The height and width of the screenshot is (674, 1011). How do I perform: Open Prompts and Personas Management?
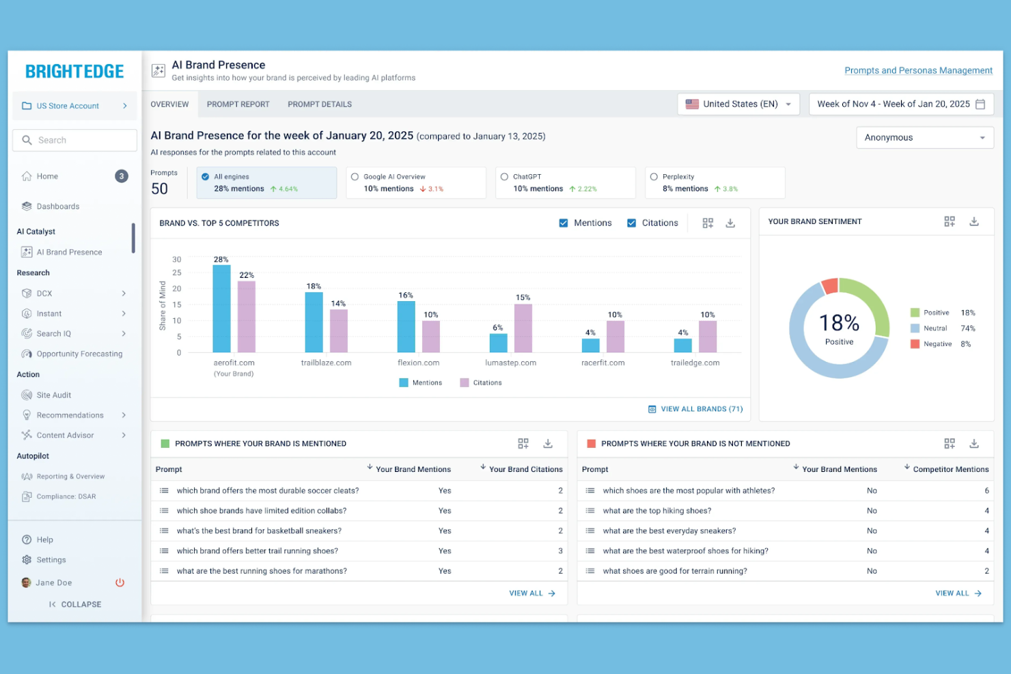coord(918,70)
